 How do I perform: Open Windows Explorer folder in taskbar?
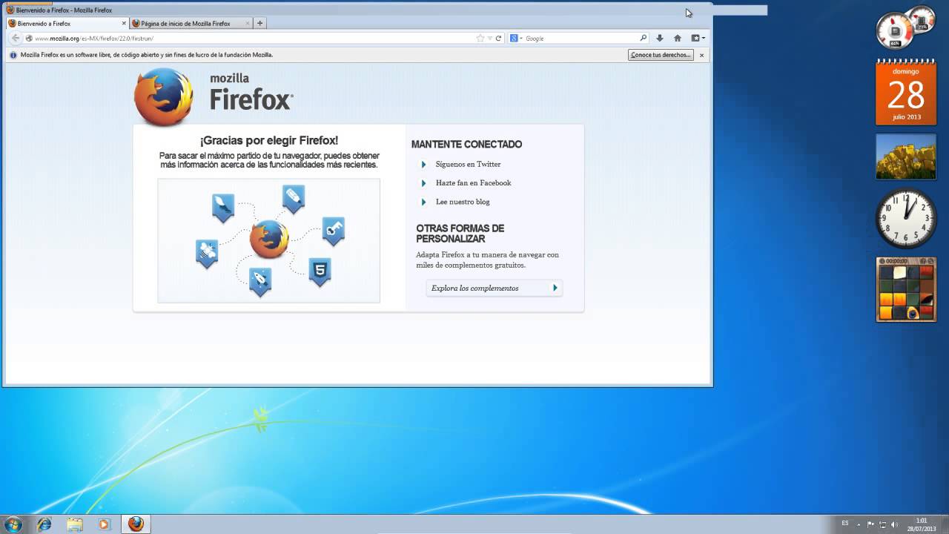click(75, 524)
